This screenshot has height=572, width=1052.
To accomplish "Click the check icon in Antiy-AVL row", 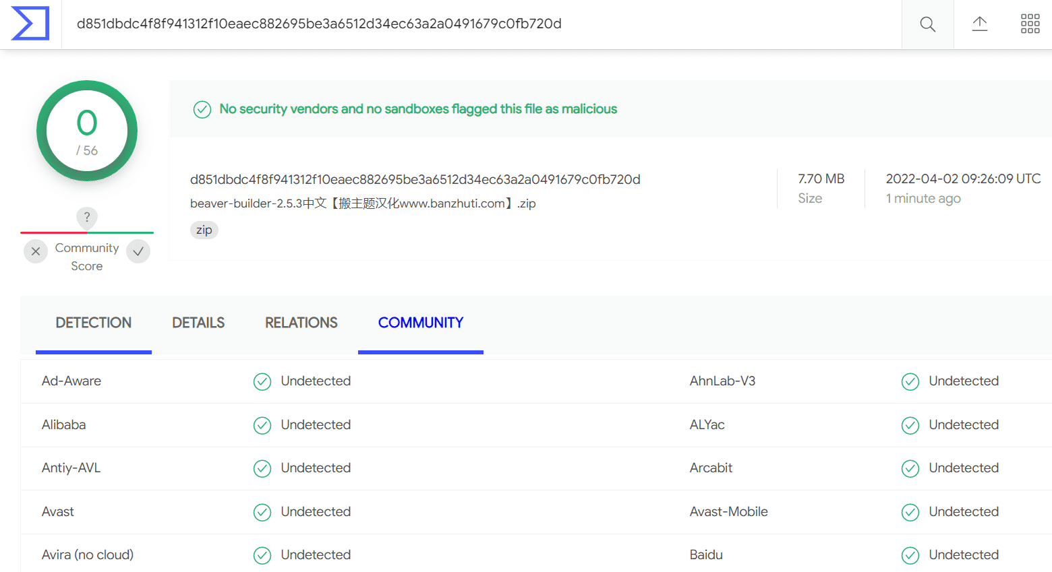I will (x=262, y=468).
